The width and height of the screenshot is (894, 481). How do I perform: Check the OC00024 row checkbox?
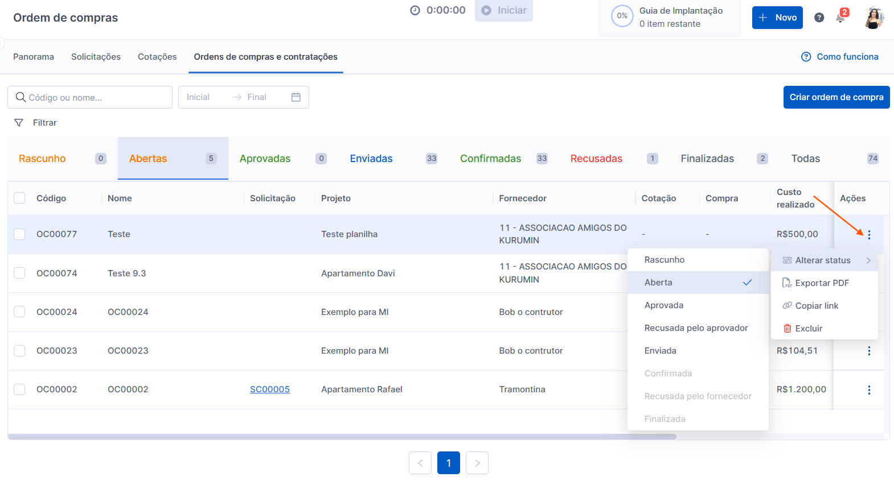[19, 312]
